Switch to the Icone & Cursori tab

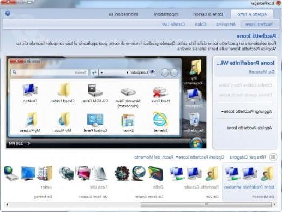click(x=208, y=14)
